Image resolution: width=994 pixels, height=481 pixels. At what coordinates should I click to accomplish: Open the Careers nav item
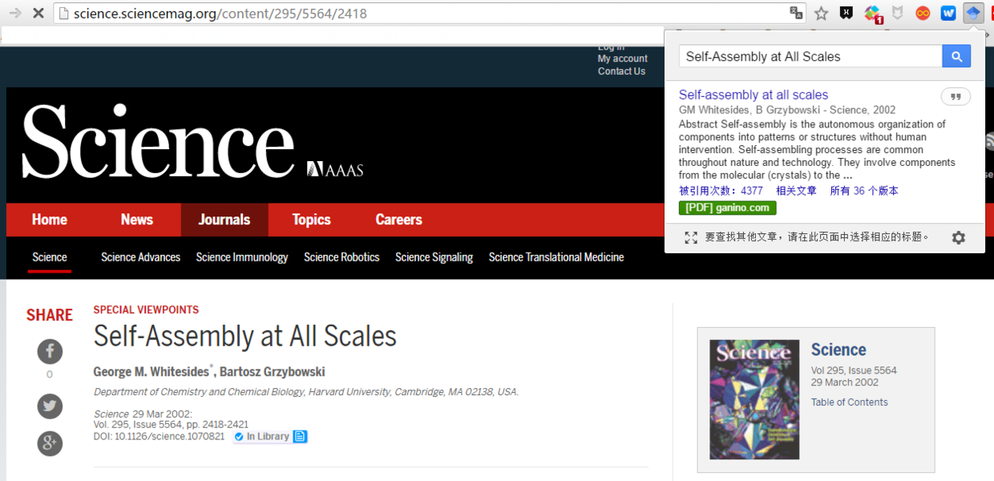point(398,220)
